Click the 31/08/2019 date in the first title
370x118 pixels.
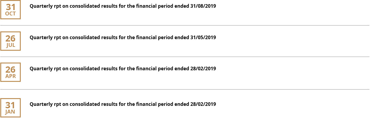tap(203, 6)
